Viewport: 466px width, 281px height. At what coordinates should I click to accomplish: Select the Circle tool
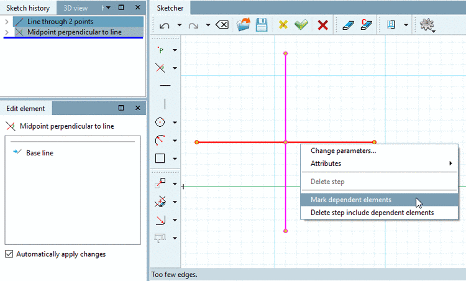160,122
